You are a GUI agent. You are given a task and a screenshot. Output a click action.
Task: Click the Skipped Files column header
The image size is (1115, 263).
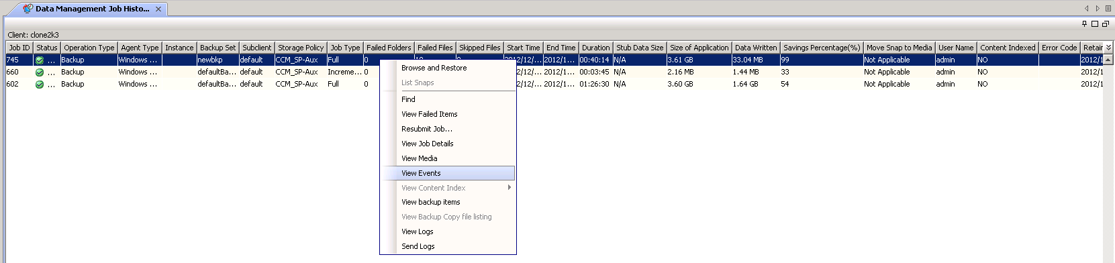point(480,48)
